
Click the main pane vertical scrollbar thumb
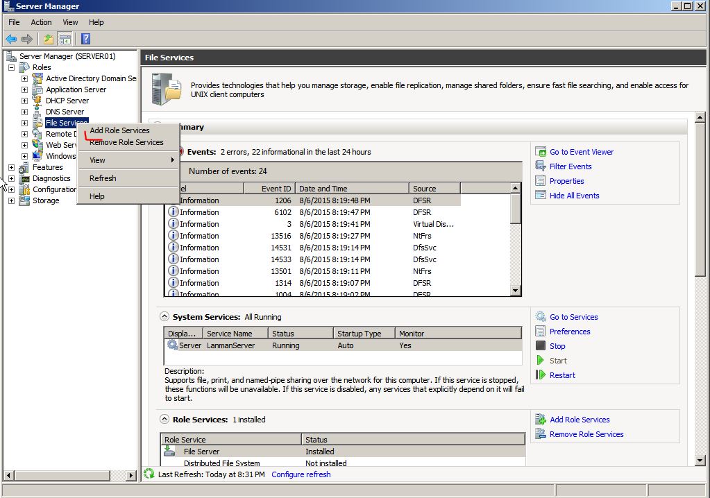(x=700, y=200)
